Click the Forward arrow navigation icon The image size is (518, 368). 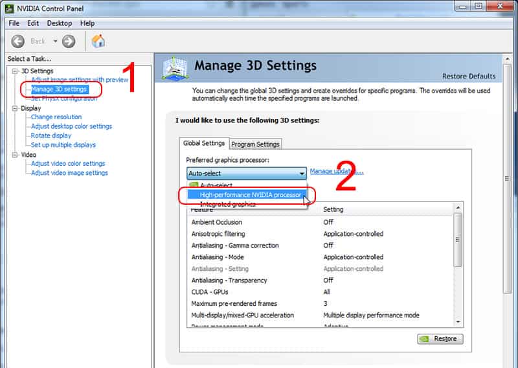pos(69,41)
